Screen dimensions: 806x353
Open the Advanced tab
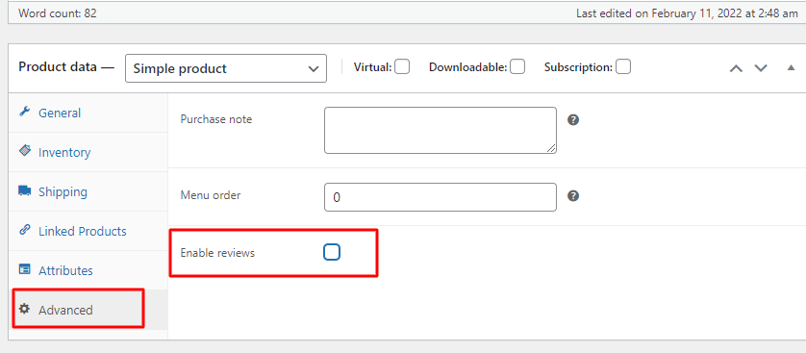(x=88, y=310)
